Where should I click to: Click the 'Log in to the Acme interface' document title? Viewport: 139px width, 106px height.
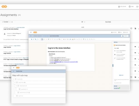click(59, 48)
